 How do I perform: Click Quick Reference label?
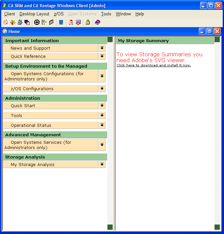28,57
